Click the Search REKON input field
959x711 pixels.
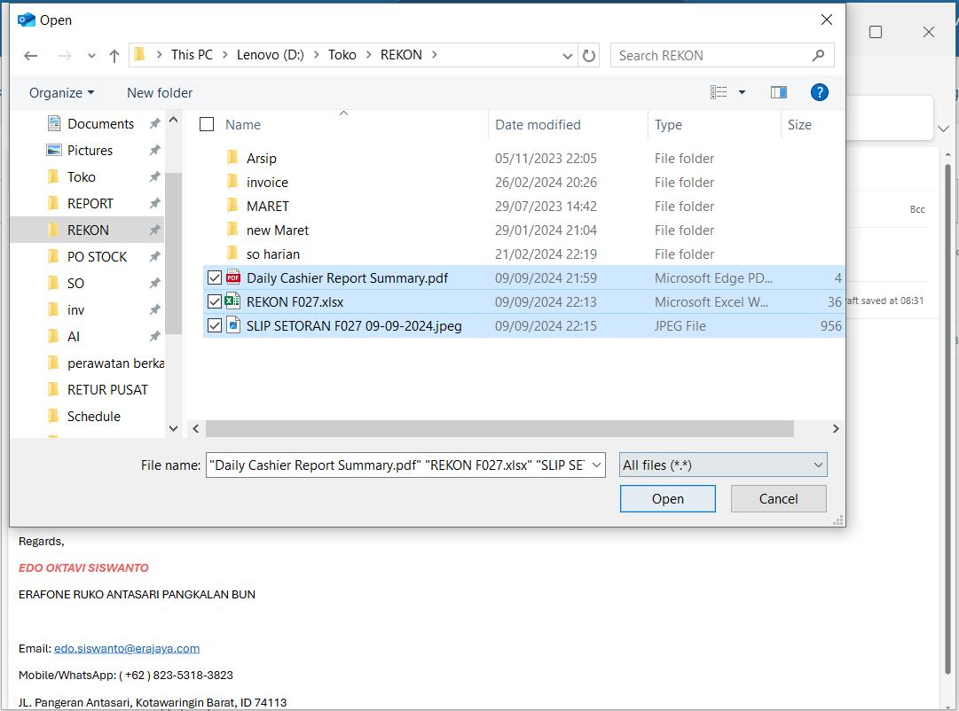click(x=710, y=55)
